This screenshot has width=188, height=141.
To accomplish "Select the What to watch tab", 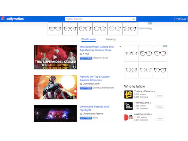I will [x=88, y=39].
